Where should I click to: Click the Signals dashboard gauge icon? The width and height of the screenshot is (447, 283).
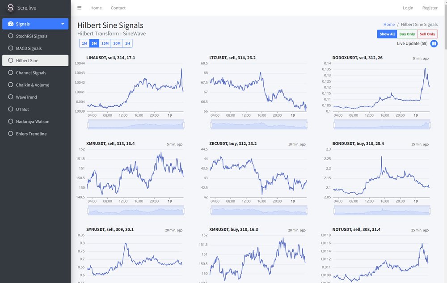pyautogui.click(x=11, y=24)
